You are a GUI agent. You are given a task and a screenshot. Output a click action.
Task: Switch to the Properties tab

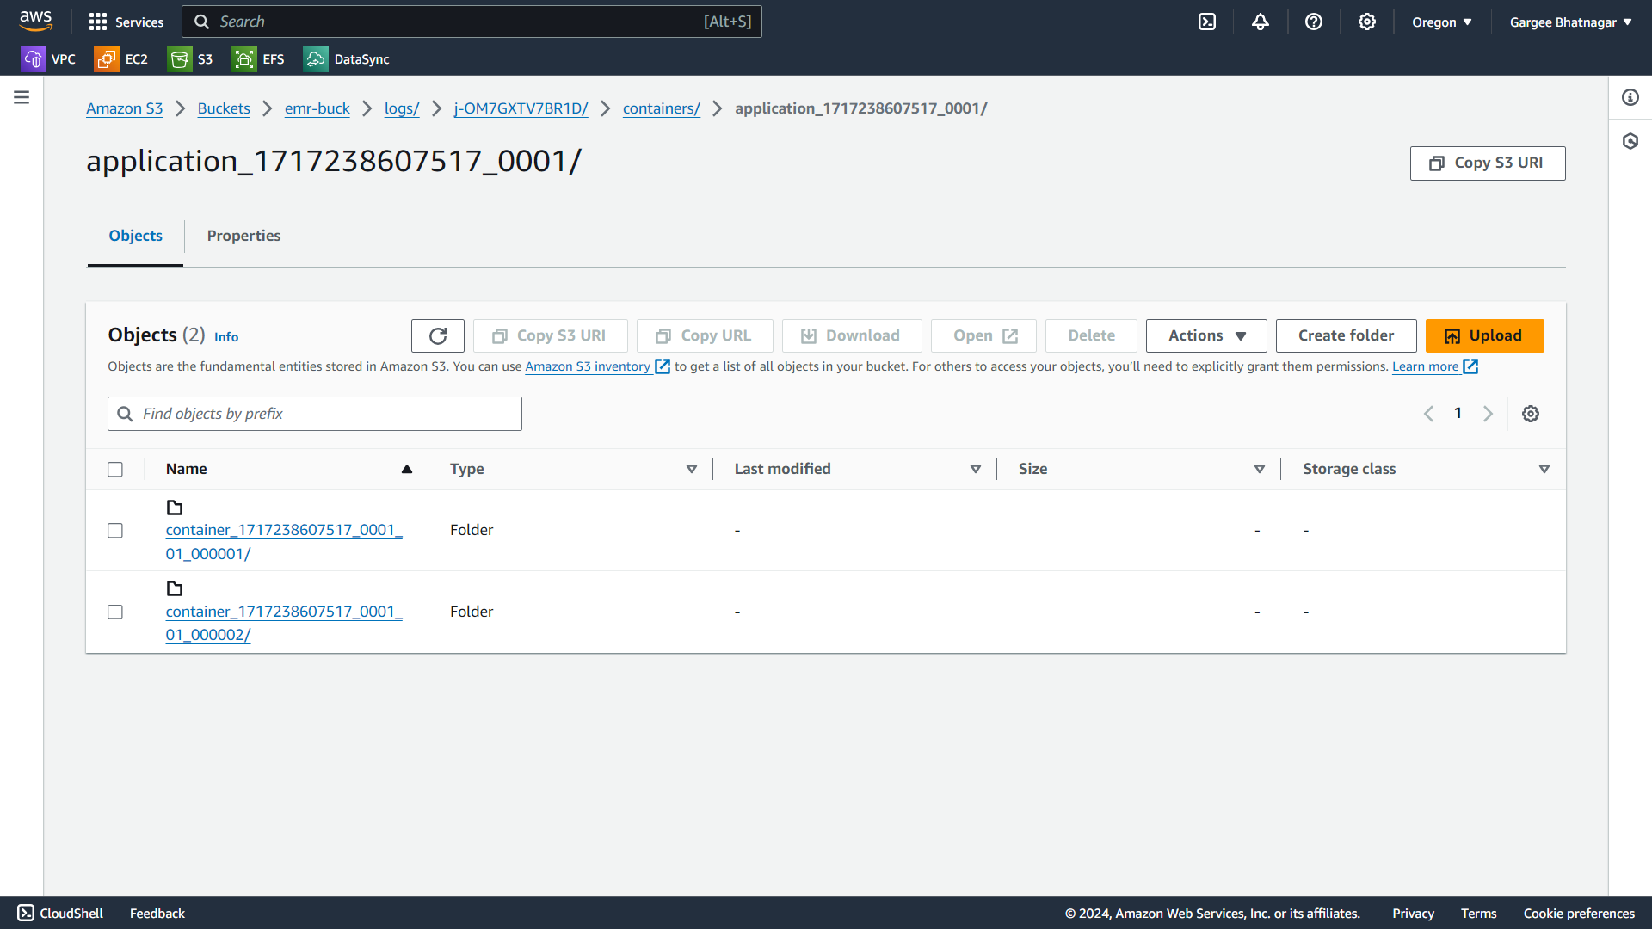point(243,236)
